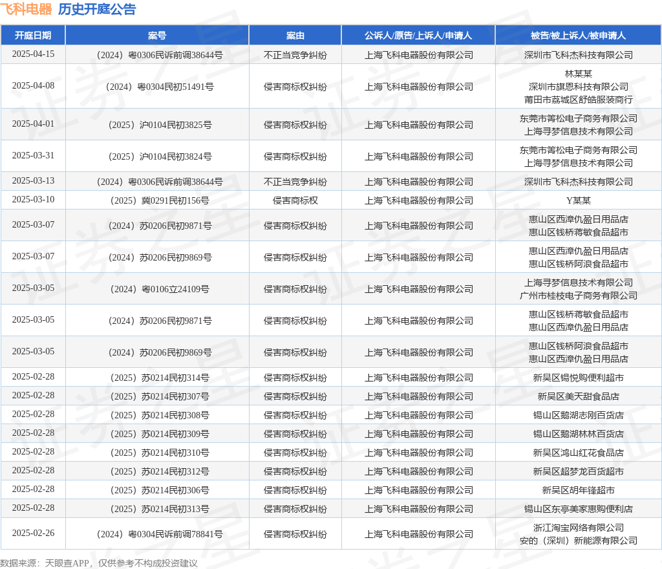The image size is (662, 569).
Task: Click the 历史开庭公告 heading
Action: 97,9
